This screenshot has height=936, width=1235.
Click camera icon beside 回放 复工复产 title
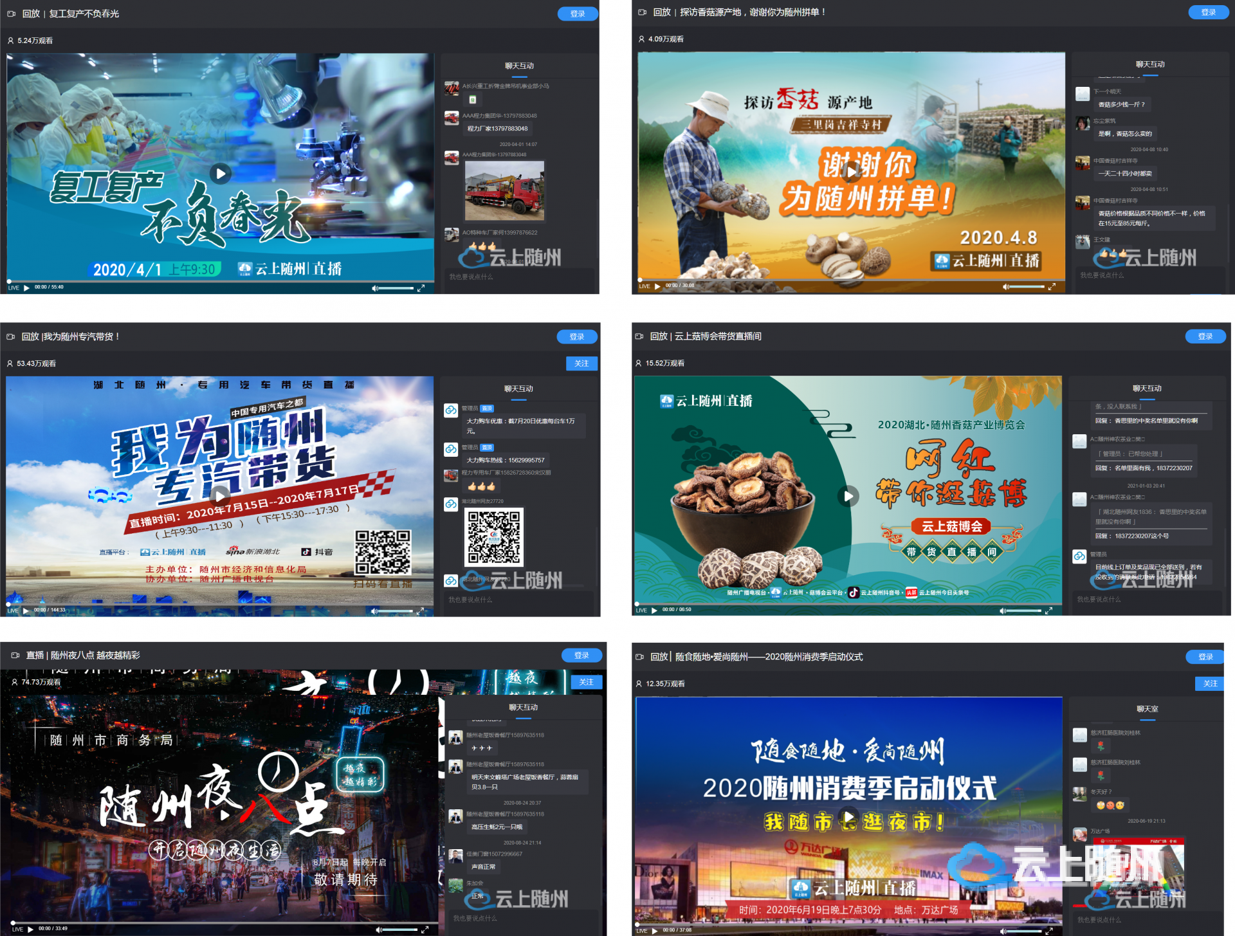pyautogui.click(x=12, y=14)
